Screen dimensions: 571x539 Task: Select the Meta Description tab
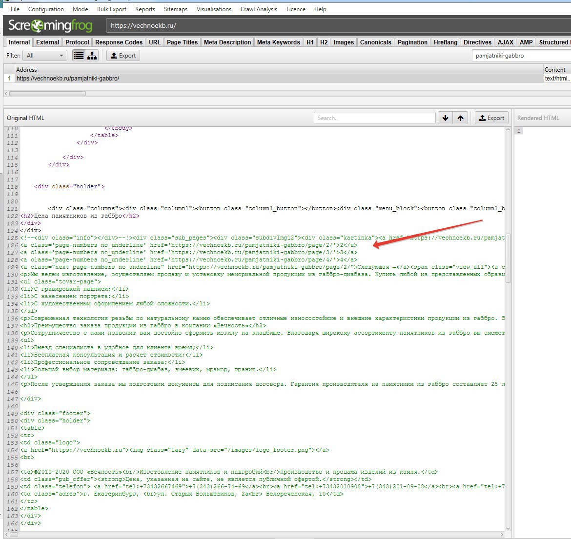coord(227,42)
